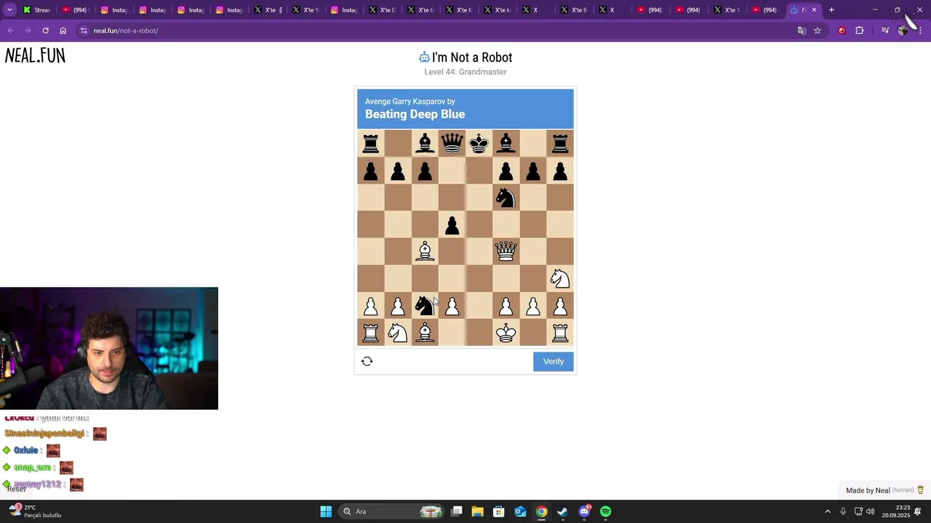Viewport: 931px width, 523px height.
Task: Open the media control toolbar icon
Action: point(885,31)
